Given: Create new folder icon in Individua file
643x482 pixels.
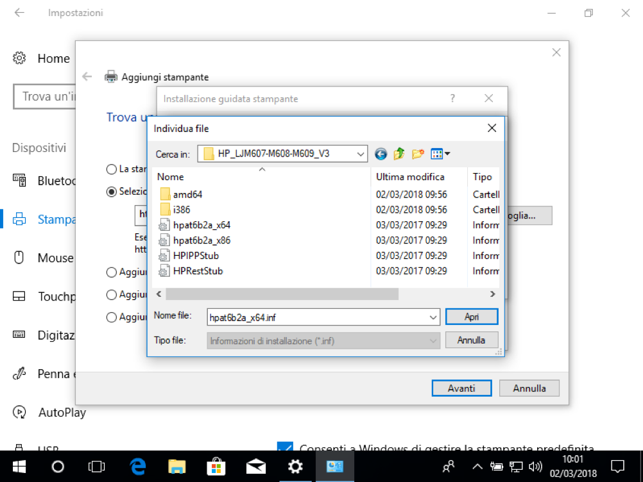Looking at the screenshot, I should click(418, 154).
